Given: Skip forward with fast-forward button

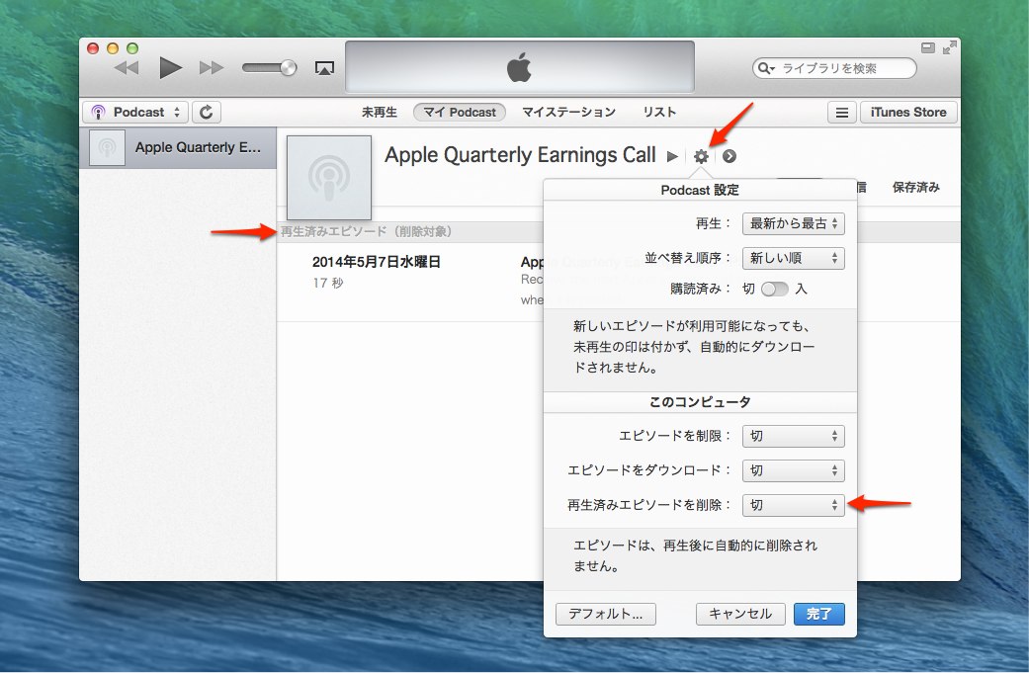Looking at the screenshot, I should [x=212, y=67].
